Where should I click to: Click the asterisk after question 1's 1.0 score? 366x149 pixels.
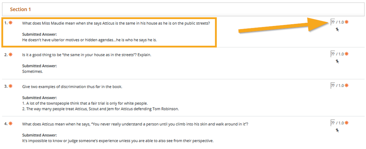coord(347,22)
